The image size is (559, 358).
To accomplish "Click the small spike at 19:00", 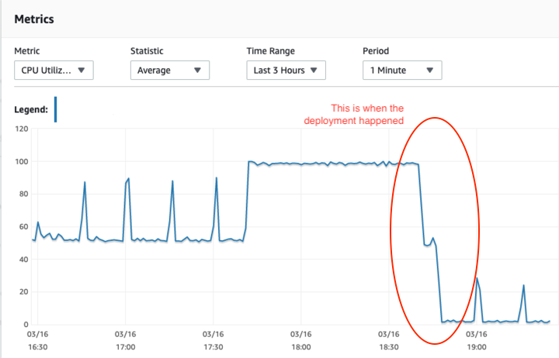I will tap(477, 278).
